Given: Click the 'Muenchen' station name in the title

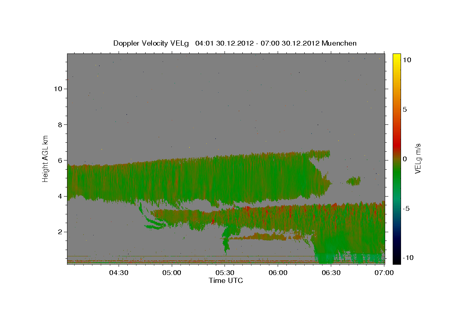Looking at the screenshot, I should (339, 43).
